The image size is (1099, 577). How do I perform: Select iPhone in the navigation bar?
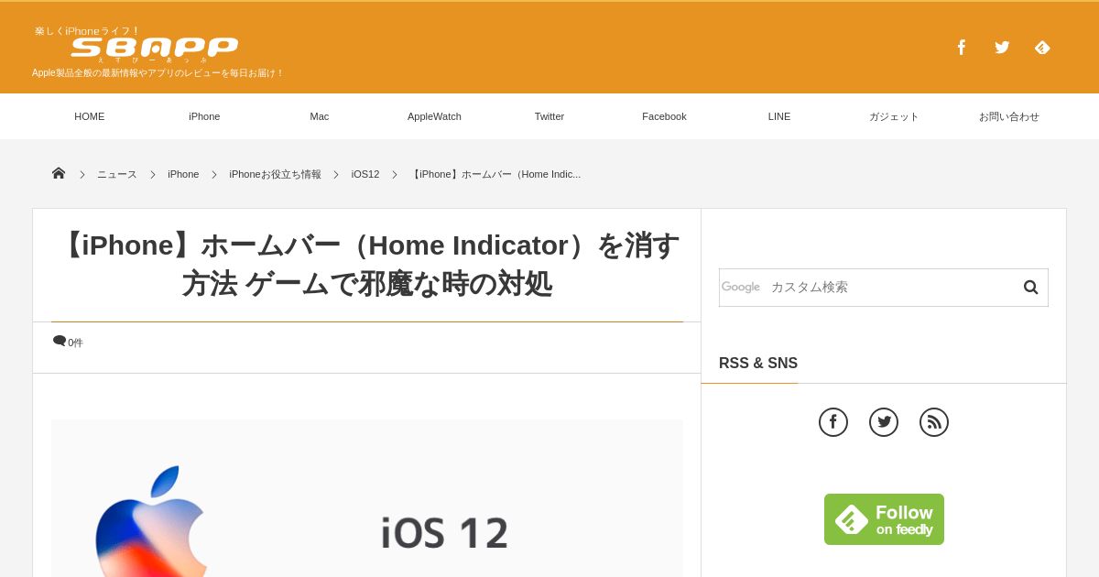point(204,116)
